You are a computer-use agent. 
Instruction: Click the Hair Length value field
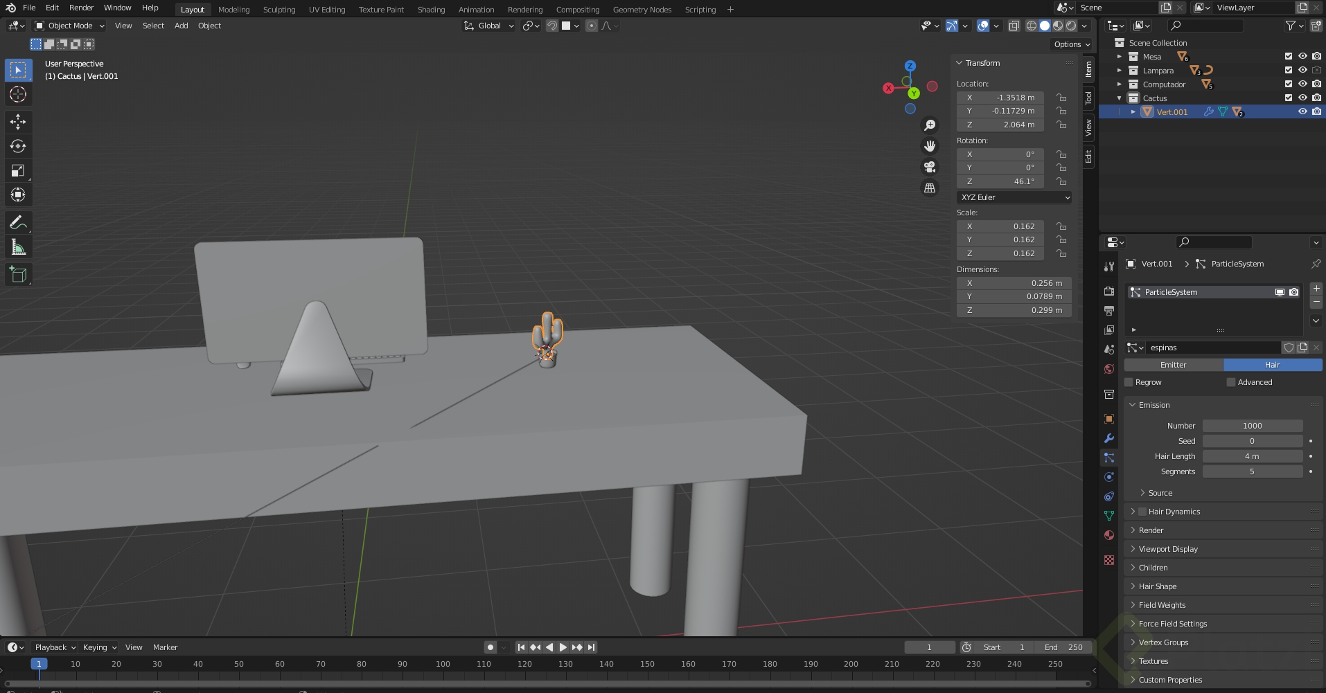[1252, 456]
